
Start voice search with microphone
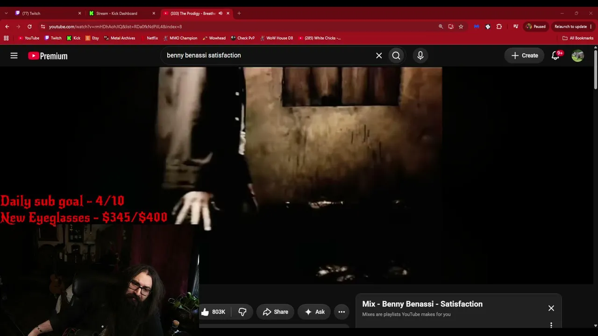click(420, 56)
